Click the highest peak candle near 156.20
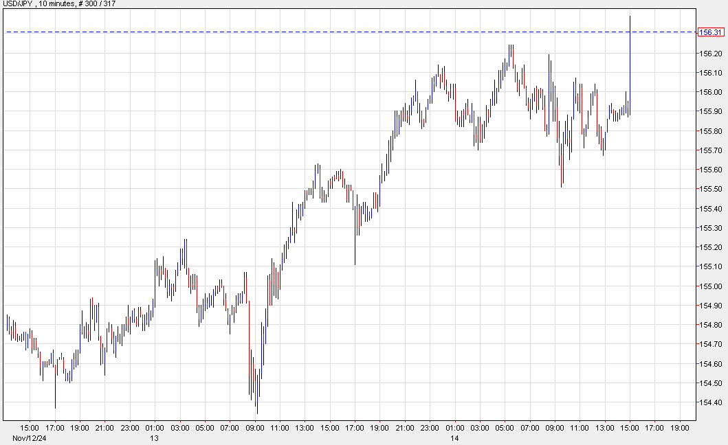The height and width of the screenshot is (445, 728). click(x=511, y=52)
